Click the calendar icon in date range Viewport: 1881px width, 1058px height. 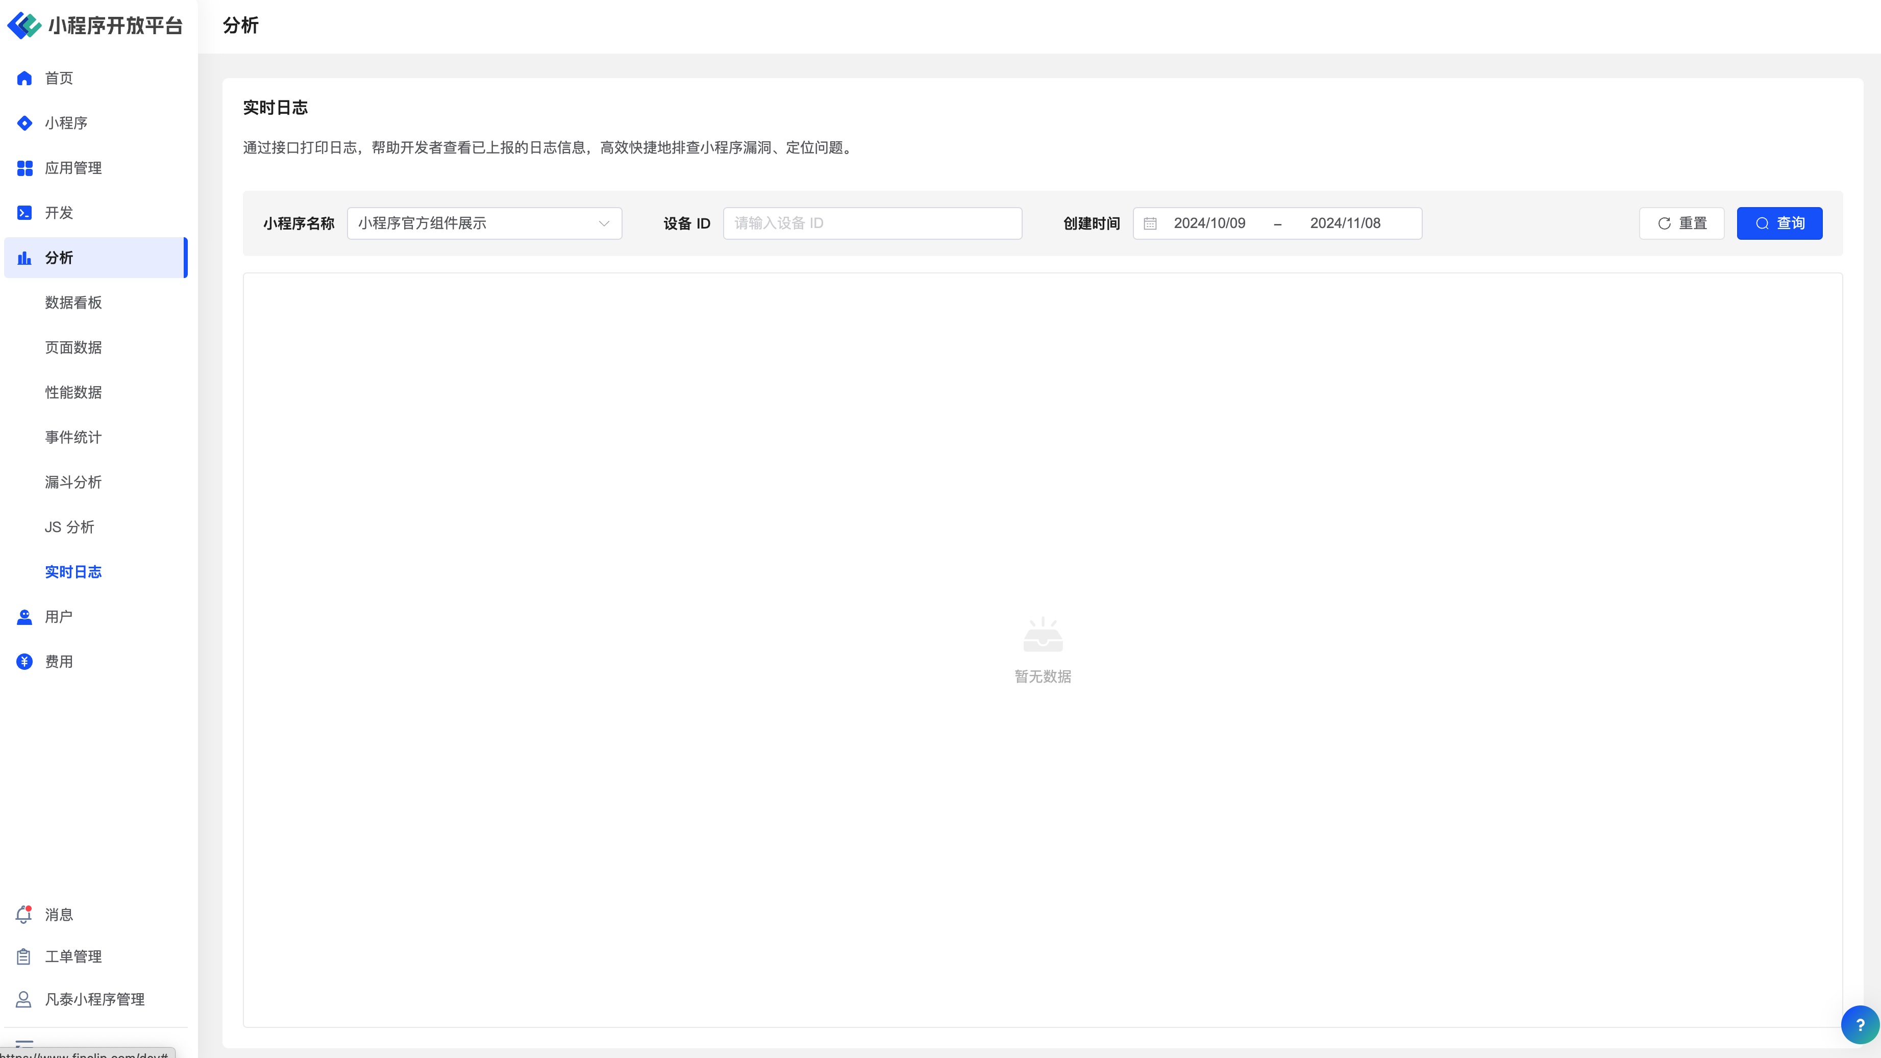(x=1150, y=223)
